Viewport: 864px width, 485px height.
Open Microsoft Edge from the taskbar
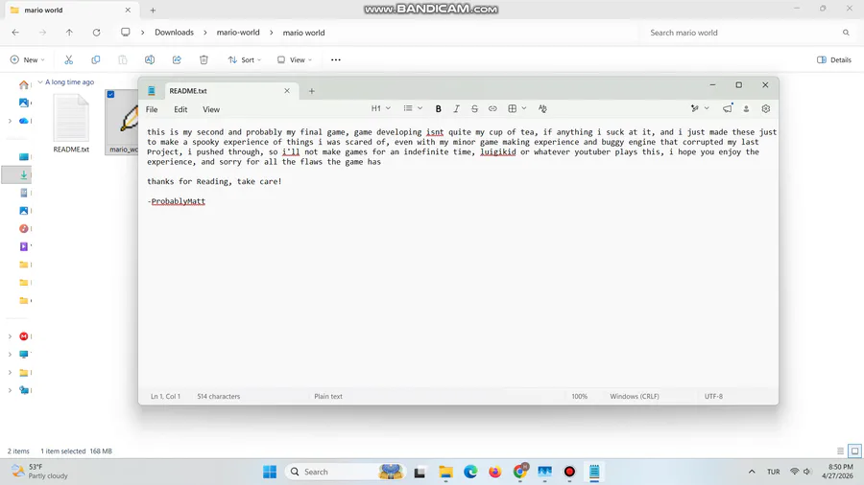[470, 472]
